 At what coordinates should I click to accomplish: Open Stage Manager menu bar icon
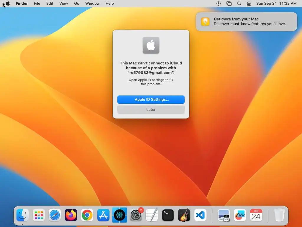point(229,4)
